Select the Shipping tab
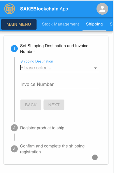The width and height of the screenshot is (114, 173). [94, 24]
